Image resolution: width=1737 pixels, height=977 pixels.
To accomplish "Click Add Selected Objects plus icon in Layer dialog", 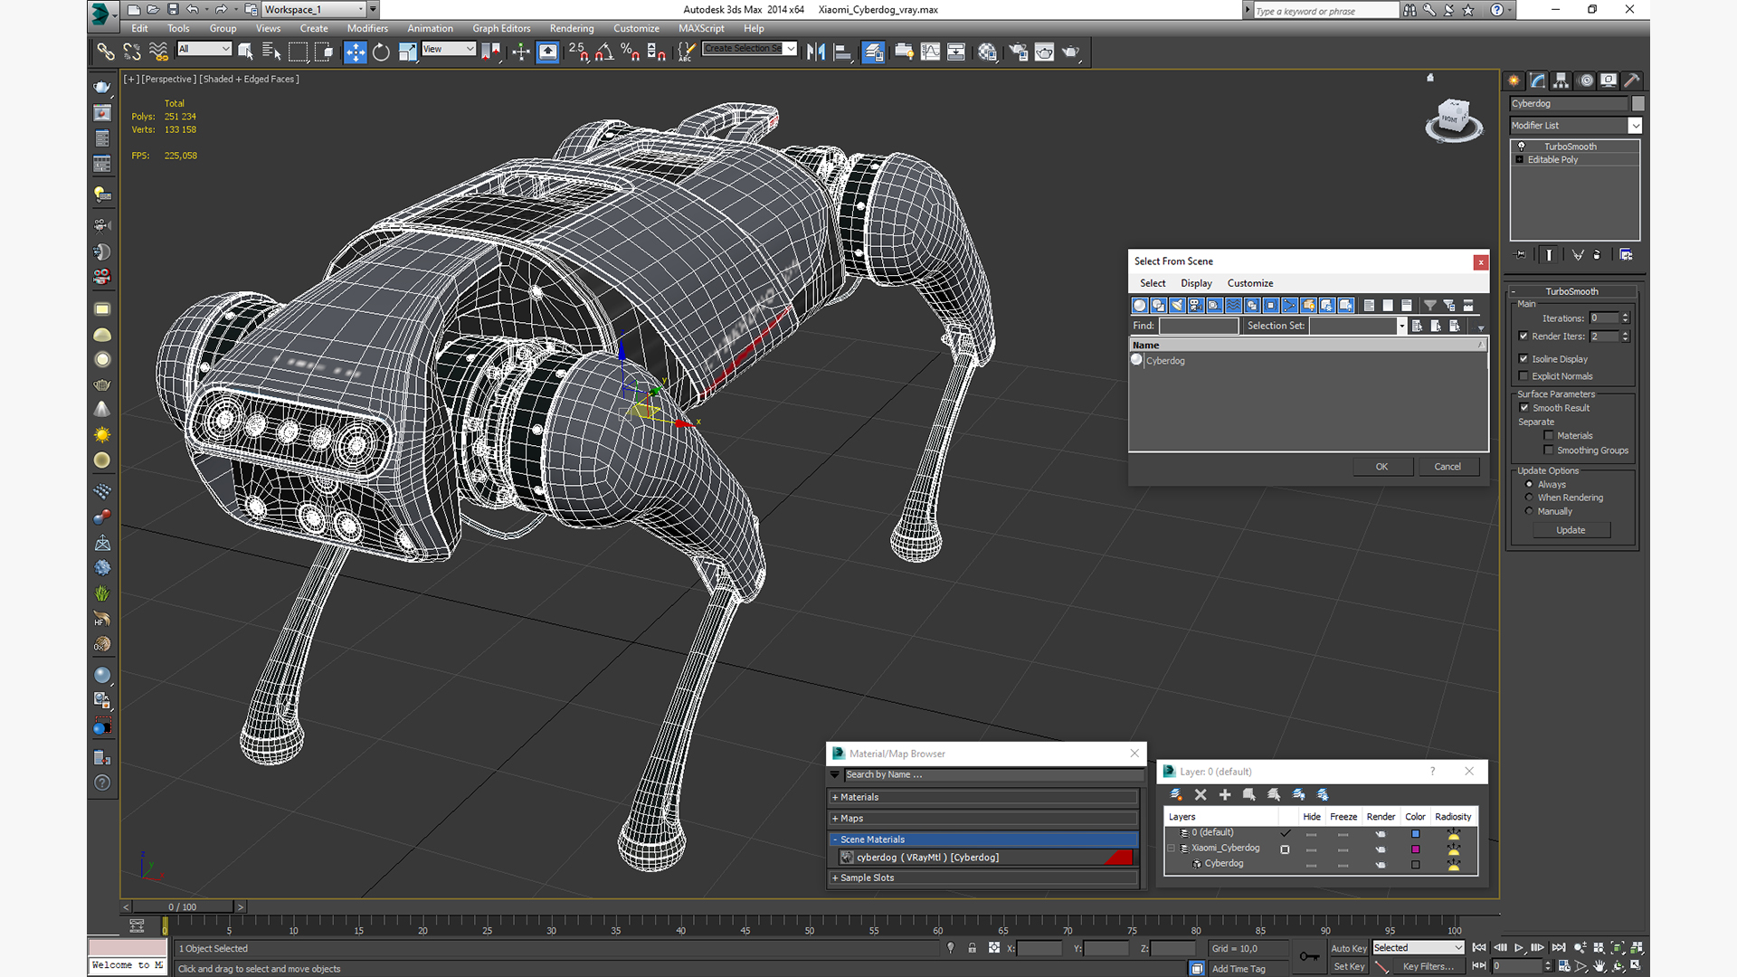I will 1225,794.
